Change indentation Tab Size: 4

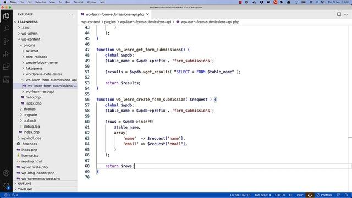[x=263, y=195]
